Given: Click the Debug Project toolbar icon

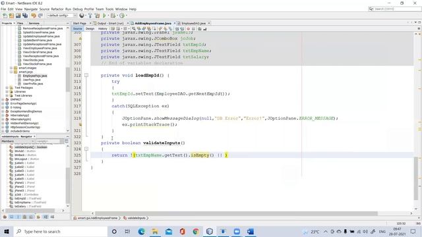Looking at the screenshot, I should coord(113,16).
